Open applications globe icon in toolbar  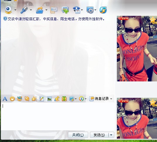pyautogui.click(x=103, y=10)
